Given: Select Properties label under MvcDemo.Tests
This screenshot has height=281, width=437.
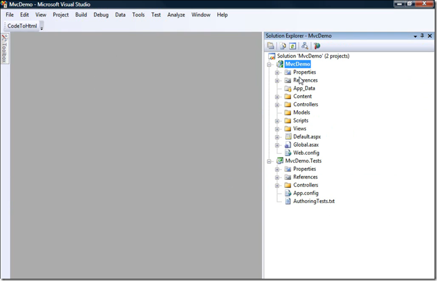Looking at the screenshot, I should [x=304, y=169].
